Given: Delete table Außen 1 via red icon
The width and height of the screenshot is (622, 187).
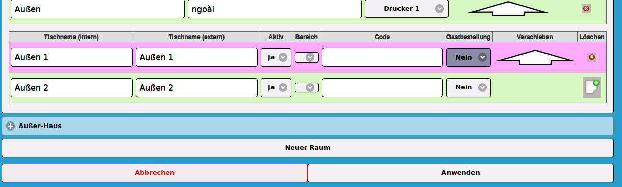Looking at the screenshot, I should click(x=592, y=57).
